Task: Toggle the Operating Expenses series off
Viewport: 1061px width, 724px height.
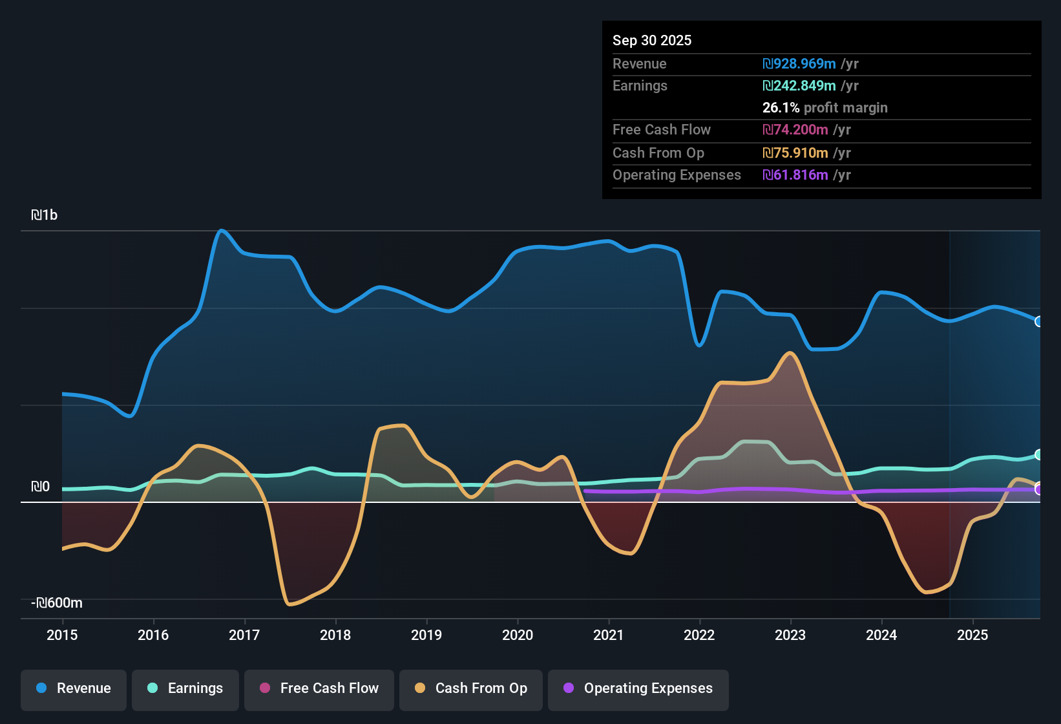Action: point(638,688)
